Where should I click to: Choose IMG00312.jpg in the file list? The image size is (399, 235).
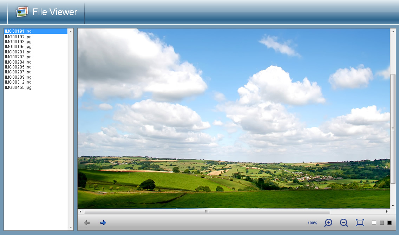coord(18,82)
